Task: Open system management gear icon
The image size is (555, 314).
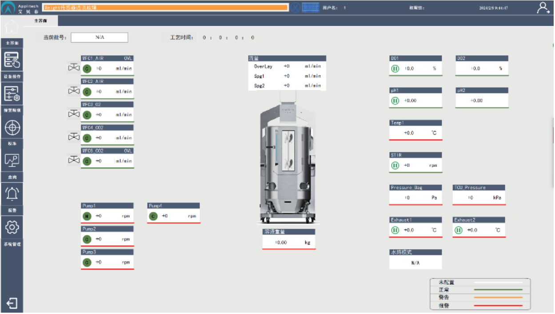Action: [x=12, y=227]
